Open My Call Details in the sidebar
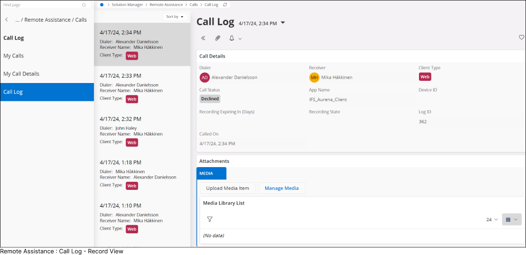The image size is (526, 255). [x=21, y=74]
